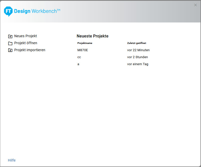Open recent project named cc
201x167 pixels.
(x=79, y=57)
